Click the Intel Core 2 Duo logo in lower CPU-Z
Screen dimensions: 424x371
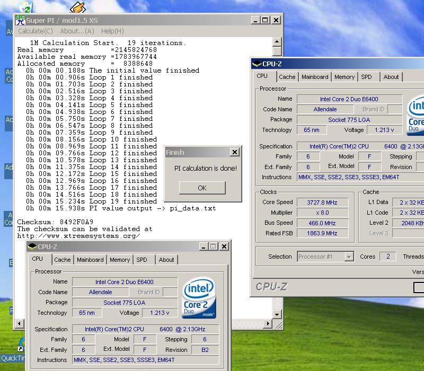tap(199, 297)
